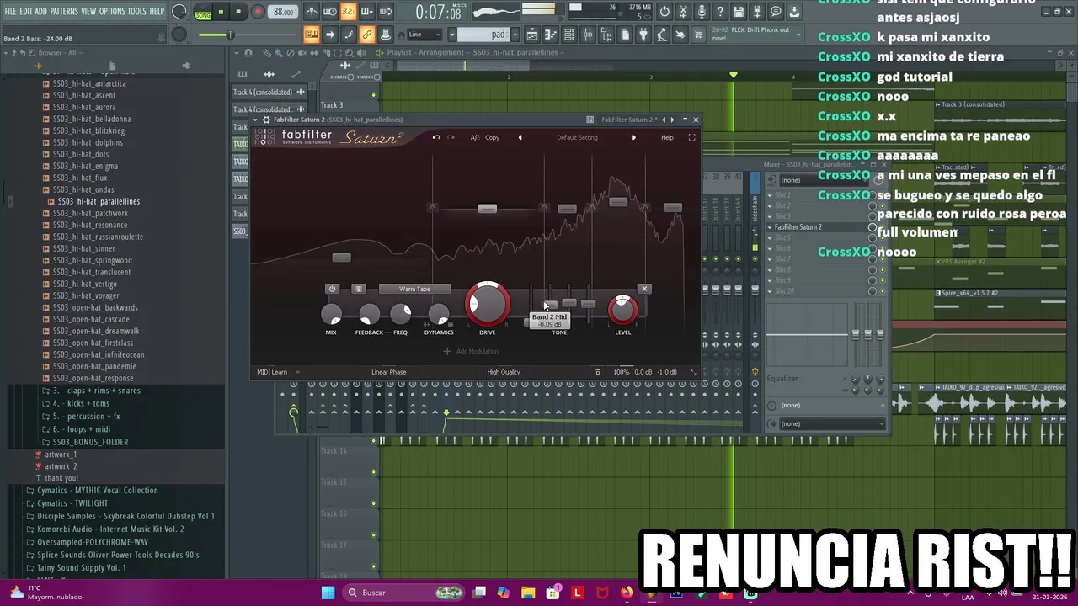Open the pad pattern selector

(x=484, y=35)
